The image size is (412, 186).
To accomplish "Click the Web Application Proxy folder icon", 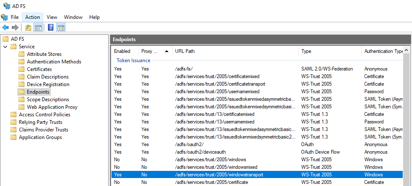I will pyautogui.click(x=21, y=107).
